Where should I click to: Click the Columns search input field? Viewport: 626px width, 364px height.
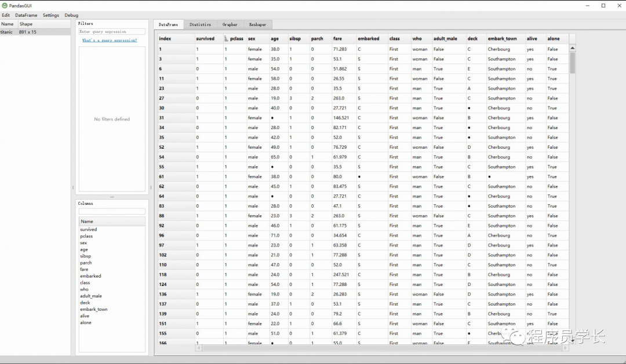[112, 211]
